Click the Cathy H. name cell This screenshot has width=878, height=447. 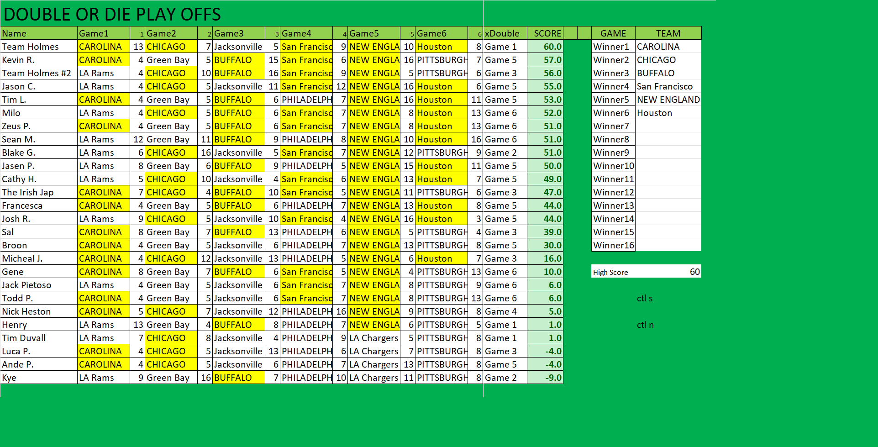tap(39, 179)
